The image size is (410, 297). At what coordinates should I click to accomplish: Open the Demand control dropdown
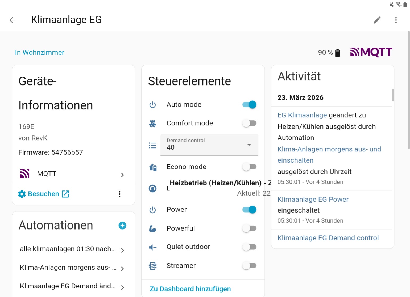coord(209,145)
